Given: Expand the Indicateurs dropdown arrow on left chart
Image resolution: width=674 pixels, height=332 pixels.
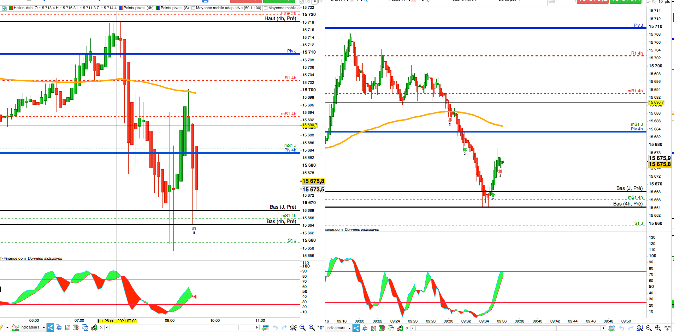Looking at the screenshot, I should coord(44,327).
